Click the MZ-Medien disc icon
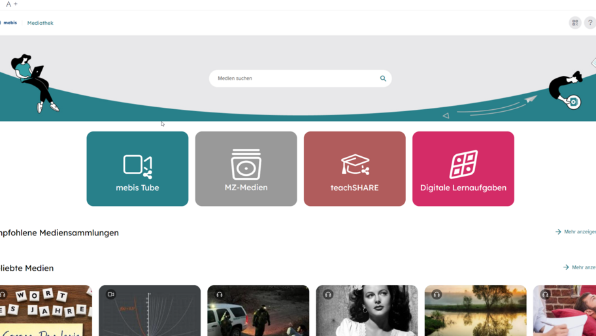 coord(246,164)
